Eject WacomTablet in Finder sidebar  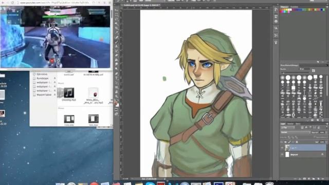point(55,95)
